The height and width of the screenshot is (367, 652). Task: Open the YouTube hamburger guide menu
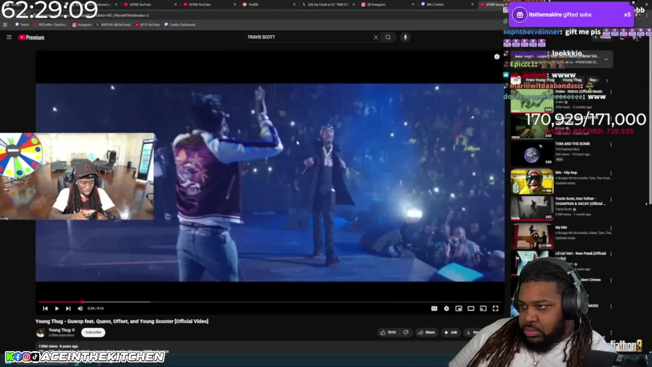(9, 37)
